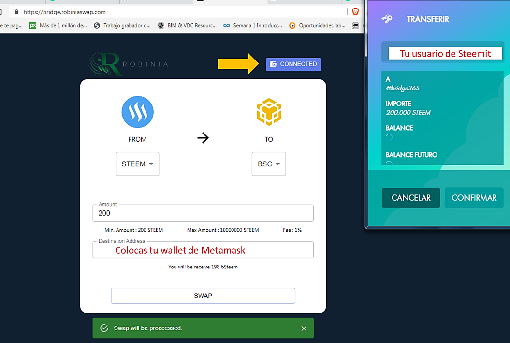Open the 'Más de 1 millón de...' bookmark
510x343 pixels.
(58, 25)
